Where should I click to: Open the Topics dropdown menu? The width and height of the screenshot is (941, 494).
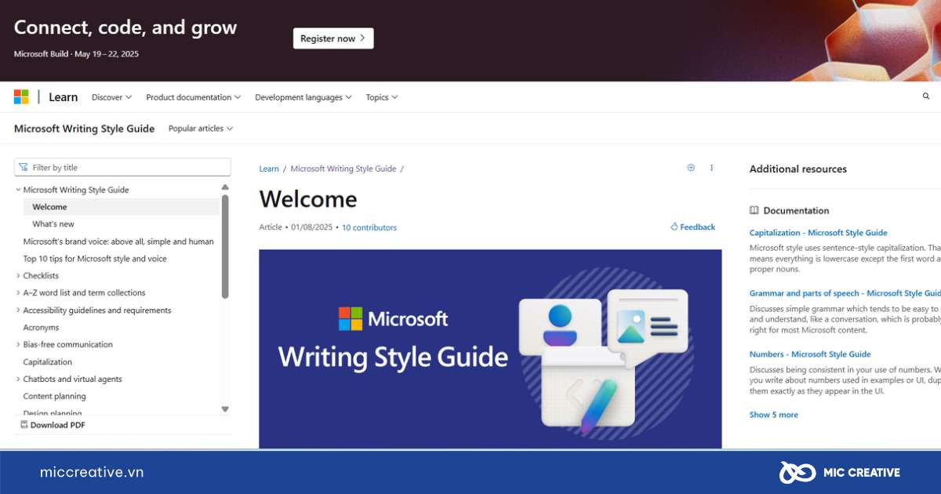pyautogui.click(x=382, y=97)
